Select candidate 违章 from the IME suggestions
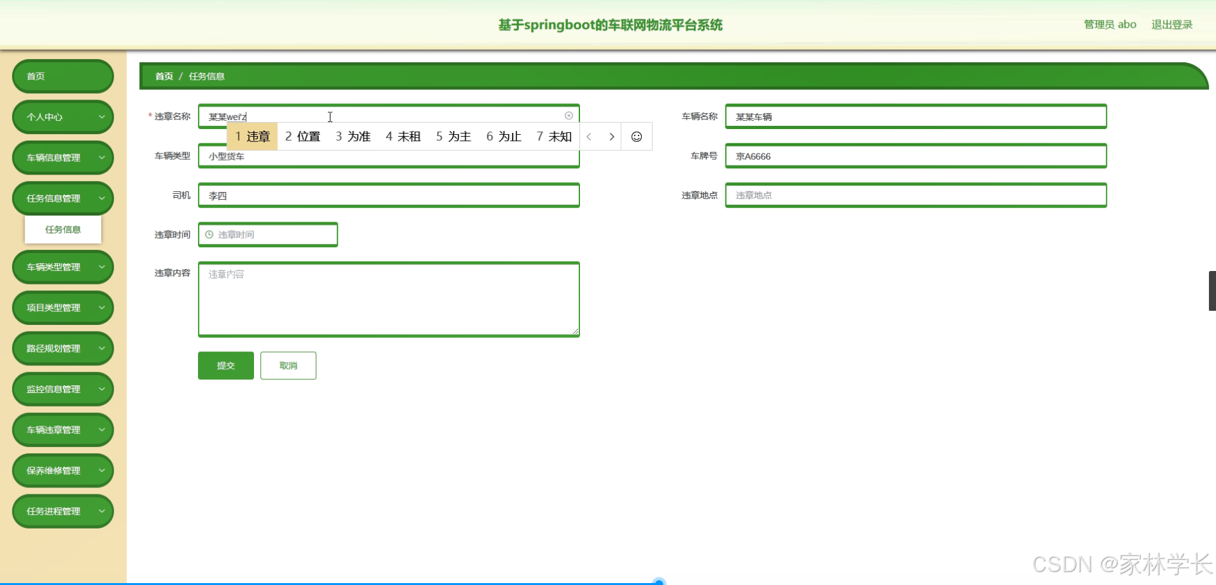 click(x=251, y=136)
